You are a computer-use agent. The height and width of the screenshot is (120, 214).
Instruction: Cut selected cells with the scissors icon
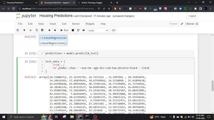coord(31,30)
